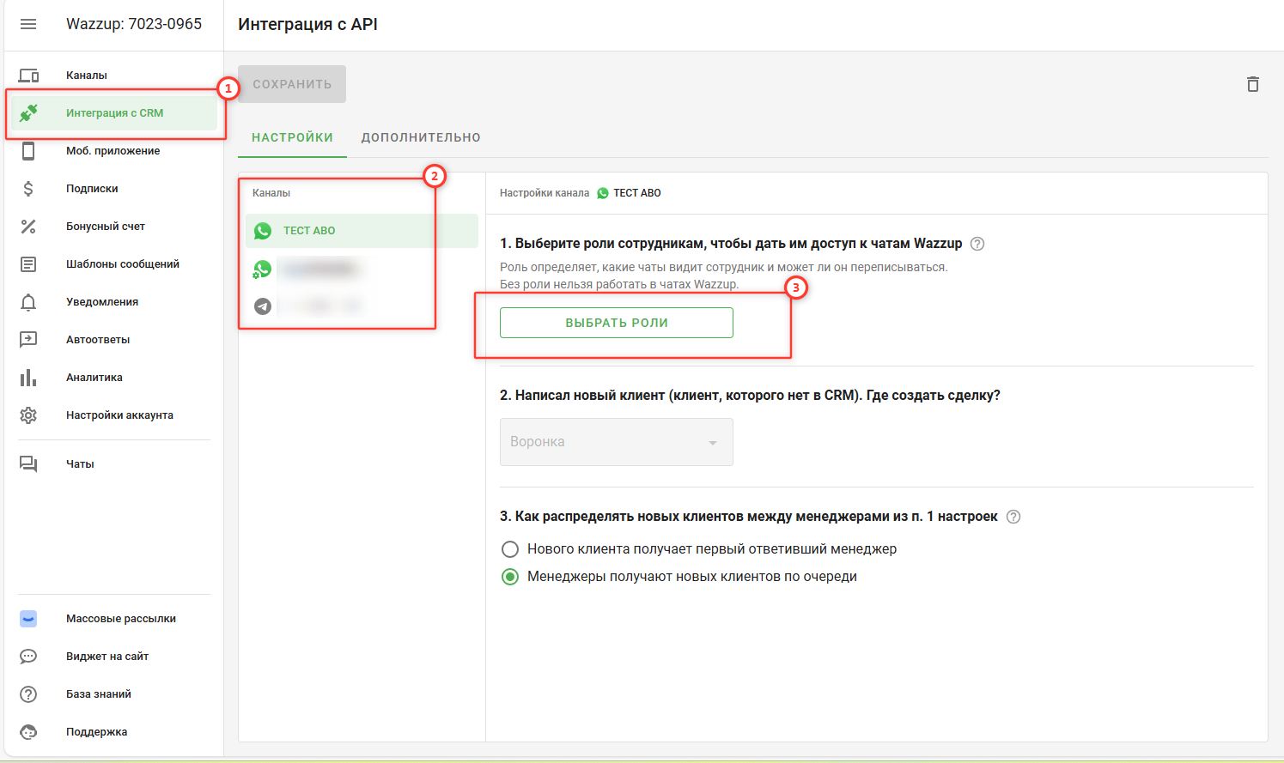Viewport: 1284px width, 763px height.
Task: Click the Сохранить button
Action: (292, 84)
